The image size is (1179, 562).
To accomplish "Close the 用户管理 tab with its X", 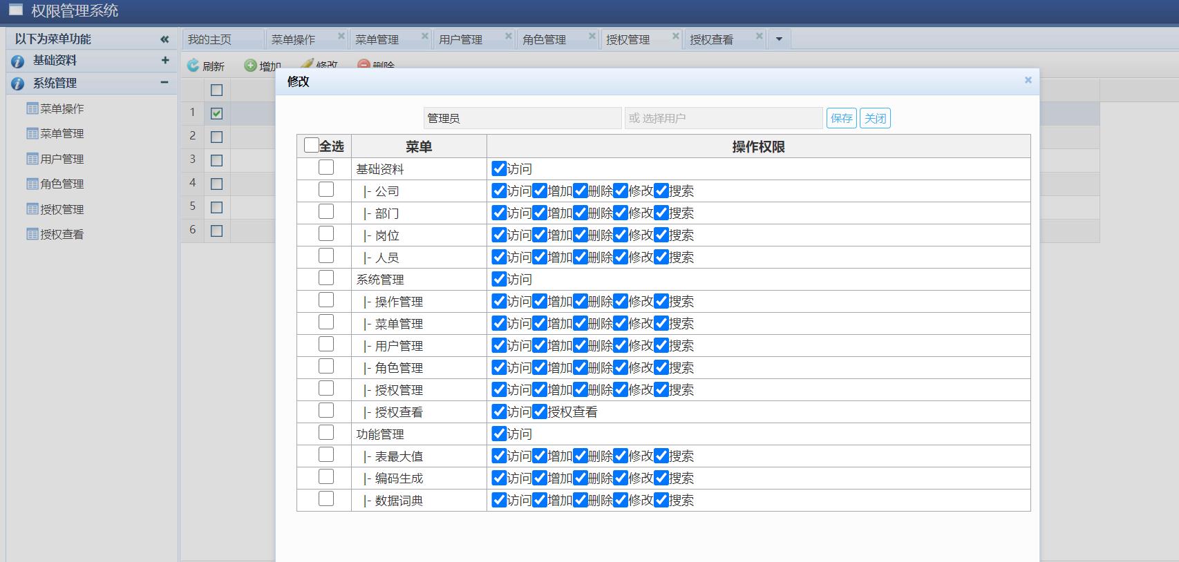I will pos(509,36).
